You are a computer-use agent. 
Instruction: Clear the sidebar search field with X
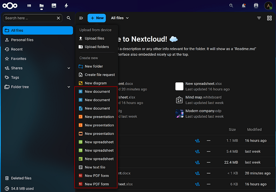(58, 18)
